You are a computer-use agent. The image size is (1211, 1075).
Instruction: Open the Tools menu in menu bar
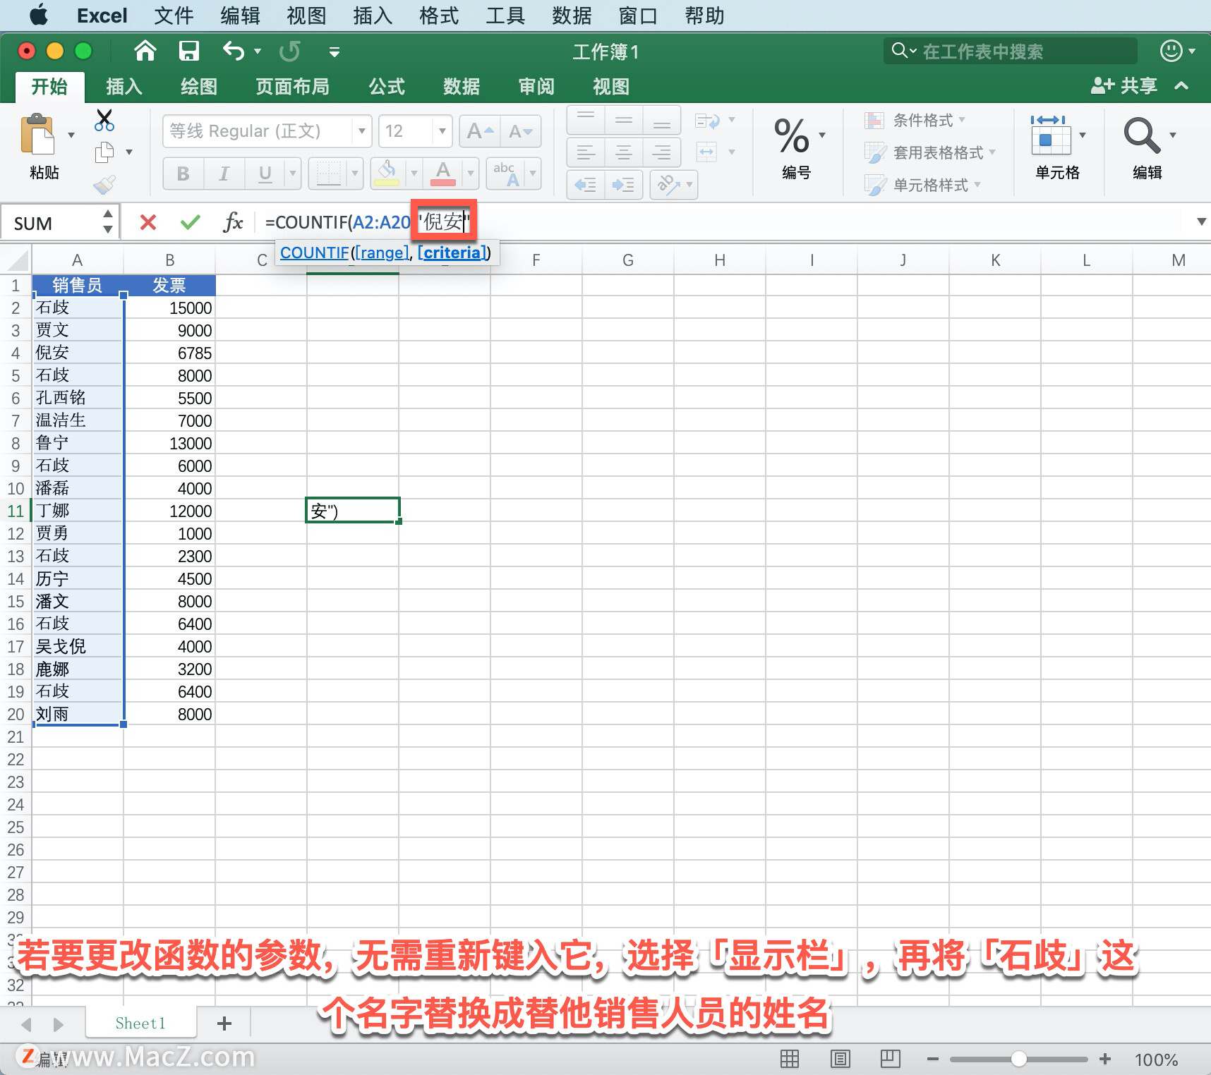(x=505, y=16)
